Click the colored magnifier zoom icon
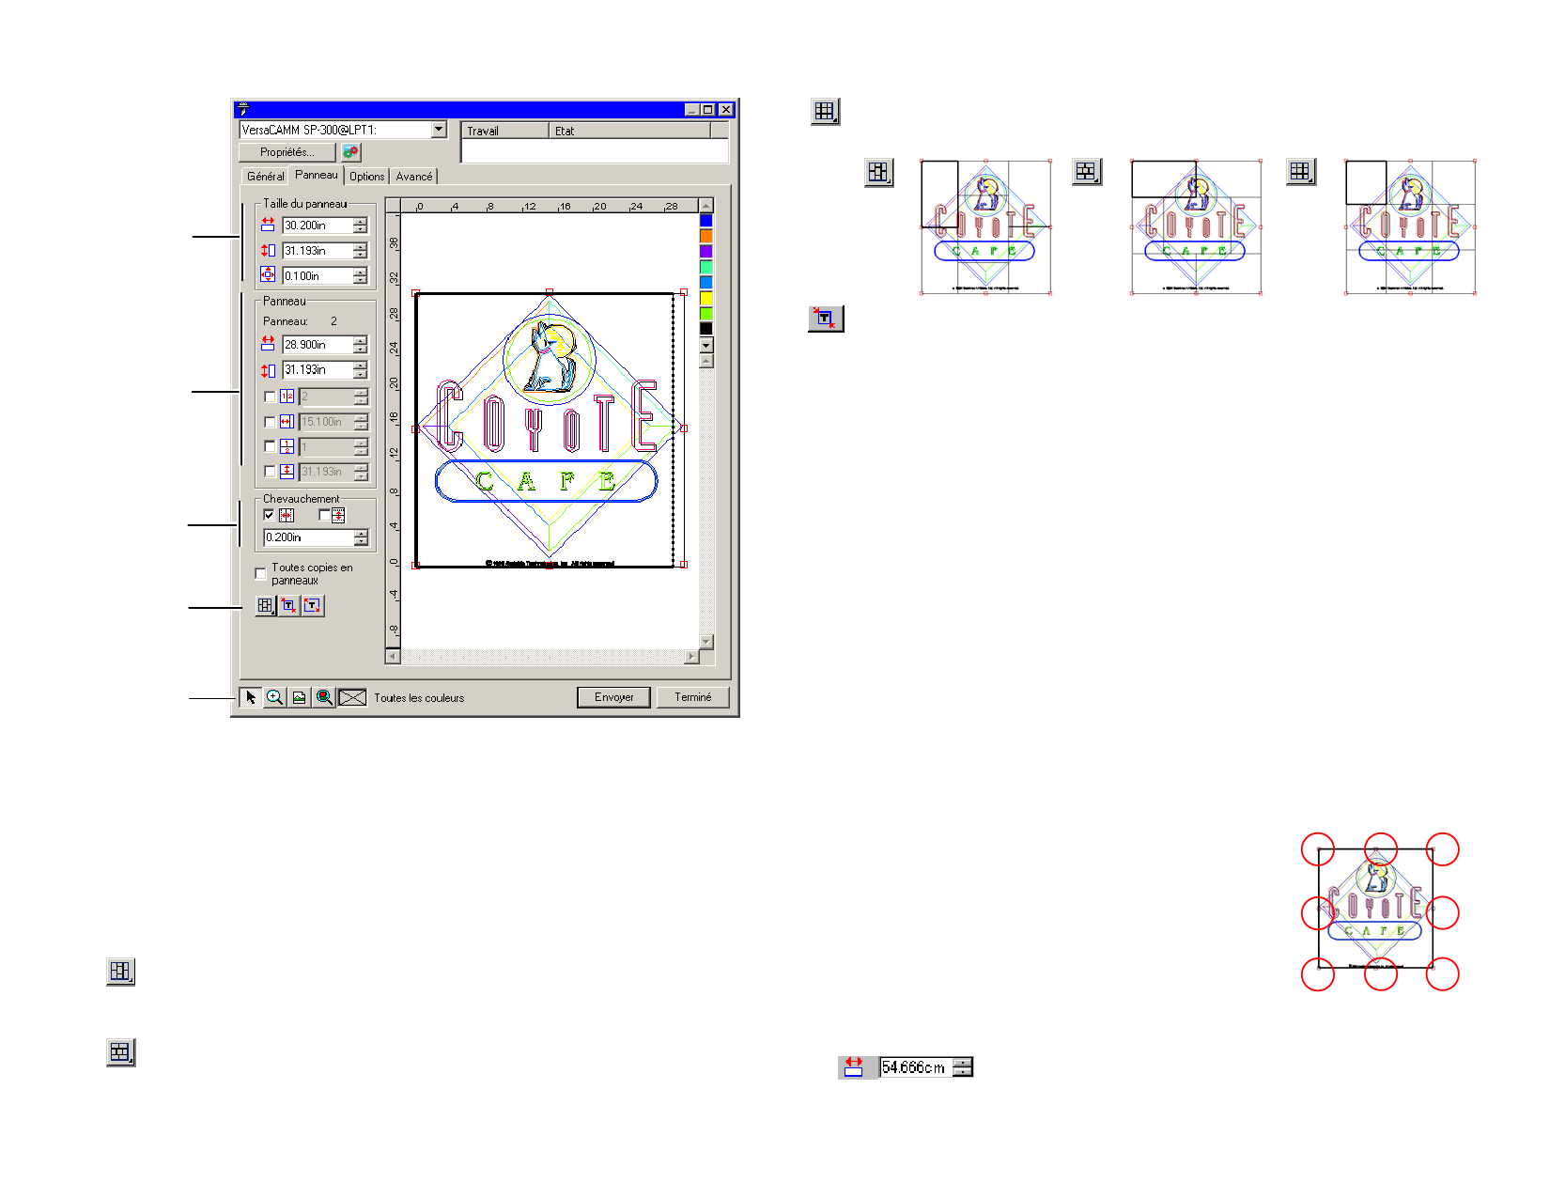 click(x=324, y=697)
